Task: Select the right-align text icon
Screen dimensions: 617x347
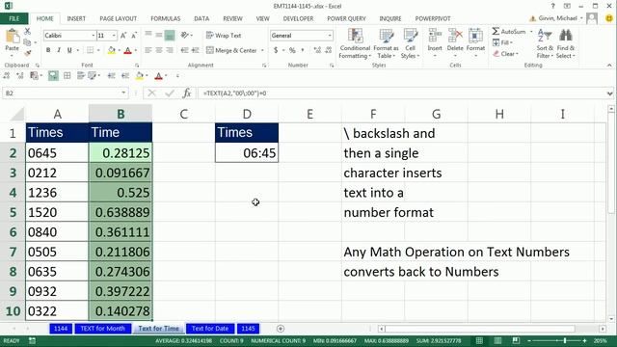Action: click(170, 50)
